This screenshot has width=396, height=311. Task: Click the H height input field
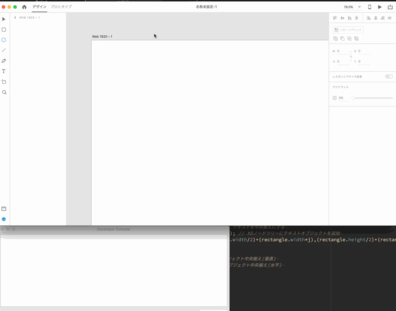click(343, 62)
